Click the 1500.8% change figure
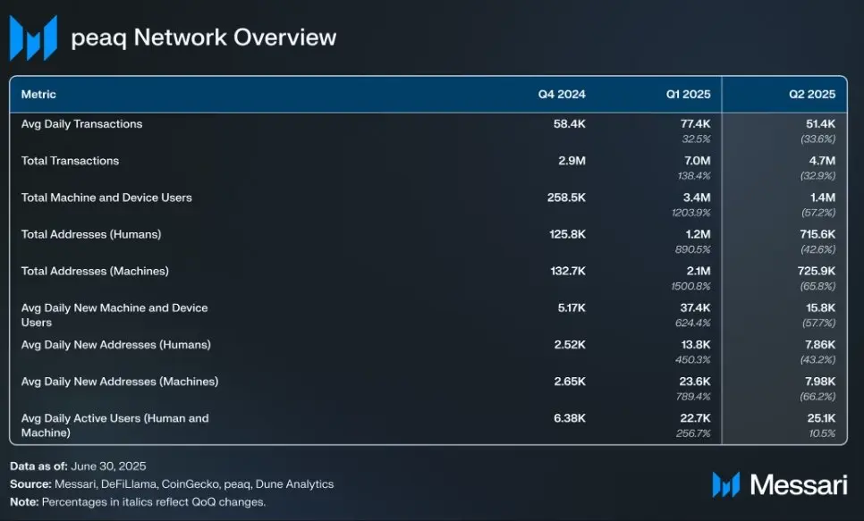 690,286
